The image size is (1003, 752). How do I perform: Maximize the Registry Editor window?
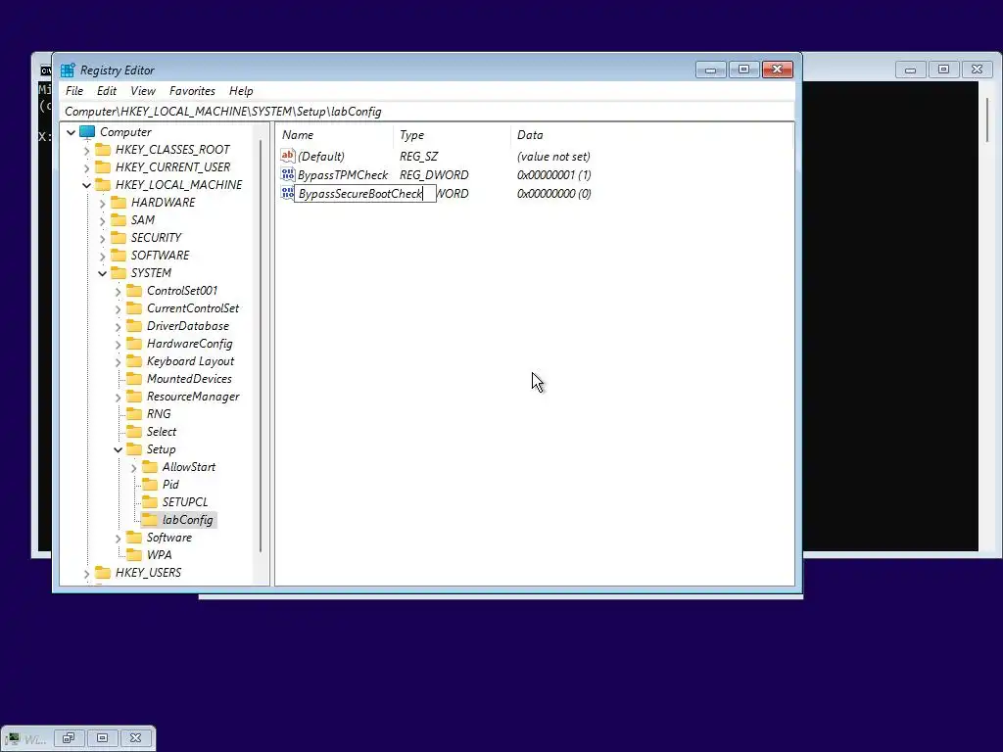coord(744,70)
